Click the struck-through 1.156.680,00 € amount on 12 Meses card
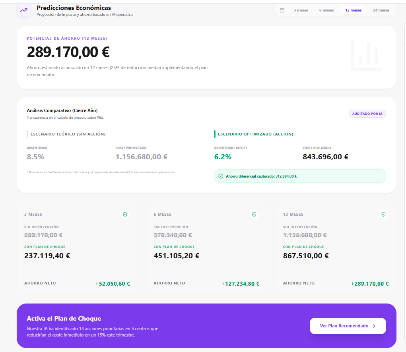Screen dimensions: 406x352 305,235
